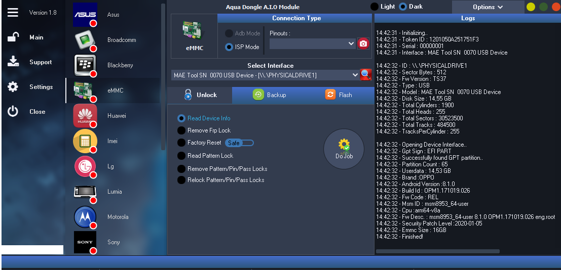The image size is (561, 270).
Task: Click the Version 1.8 label
Action: [43, 13]
